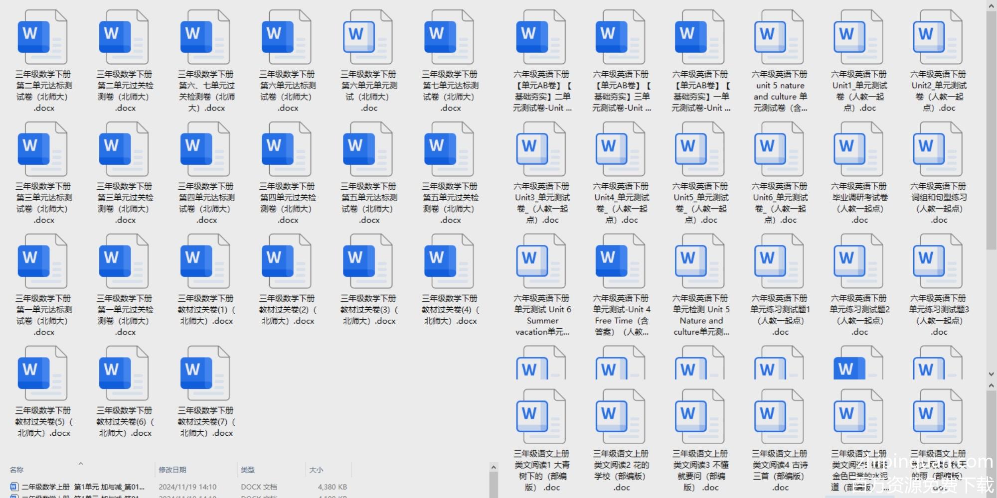
Task: Open 三年级语文上册 类文阅读4 古诗三首 file
Action: 779,417
